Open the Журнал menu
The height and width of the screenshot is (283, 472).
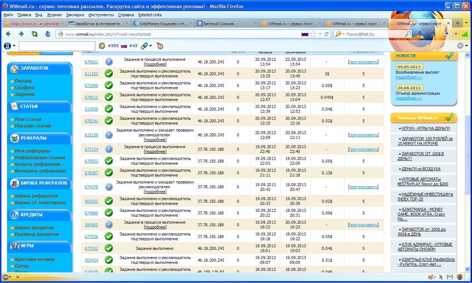(54, 15)
